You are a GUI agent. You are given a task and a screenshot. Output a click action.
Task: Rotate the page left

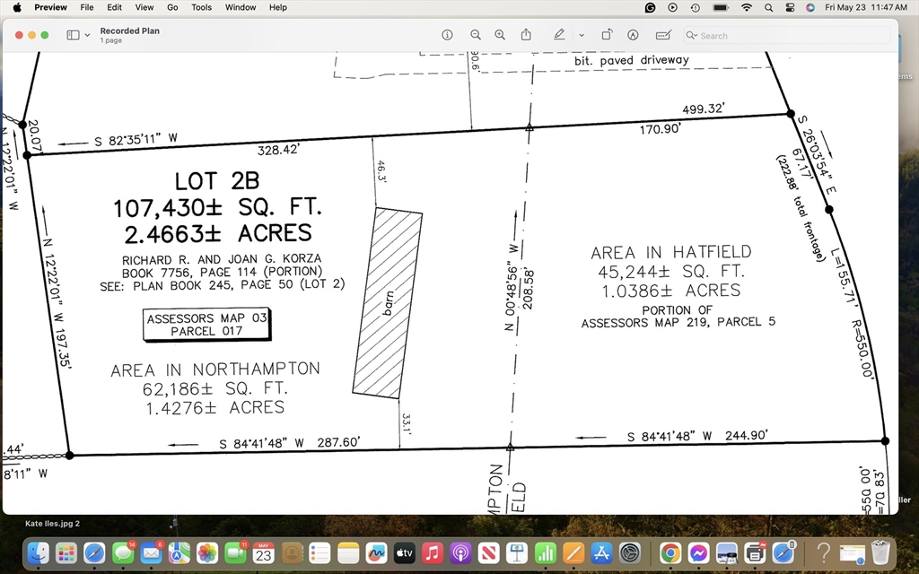pos(608,35)
